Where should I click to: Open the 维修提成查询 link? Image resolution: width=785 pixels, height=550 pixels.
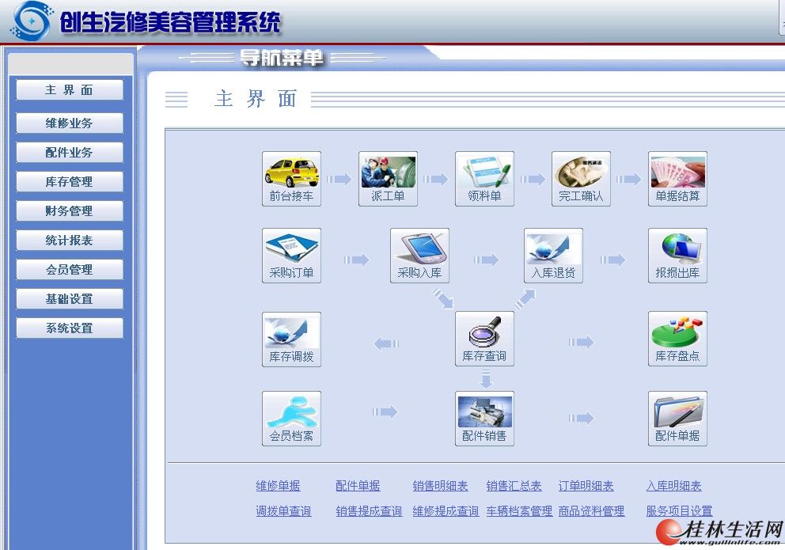click(x=446, y=511)
